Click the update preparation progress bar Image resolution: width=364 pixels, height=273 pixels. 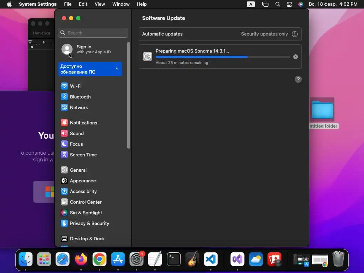(x=223, y=57)
